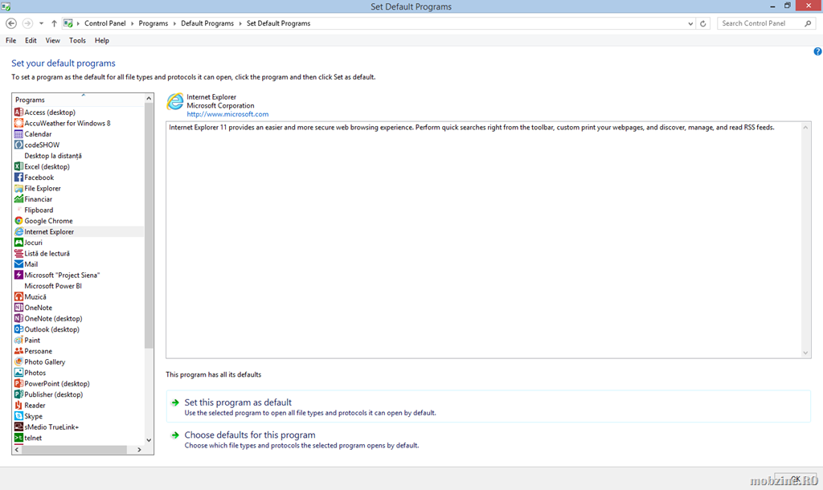This screenshot has width=823, height=490.
Task: Expand recent locations dropdown arrow
Action: coord(41,23)
